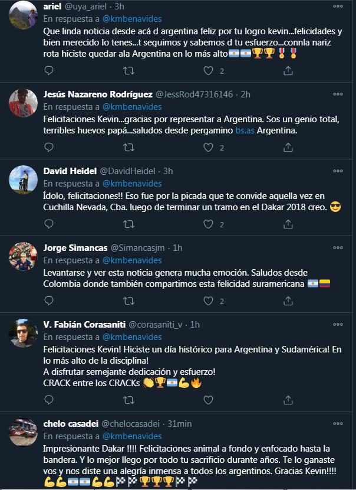Image resolution: width=356 pixels, height=490 pixels.
Task: Open the bs.as link in Jesús's tweet
Action: coord(243,130)
